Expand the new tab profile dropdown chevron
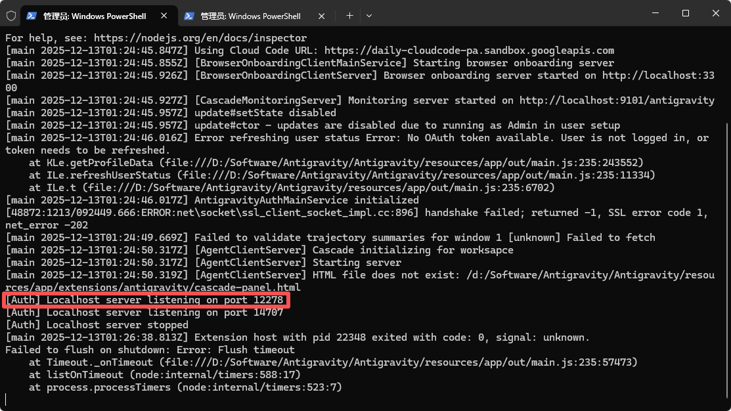The width and height of the screenshot is (731, 411). [x=369, y=16]
